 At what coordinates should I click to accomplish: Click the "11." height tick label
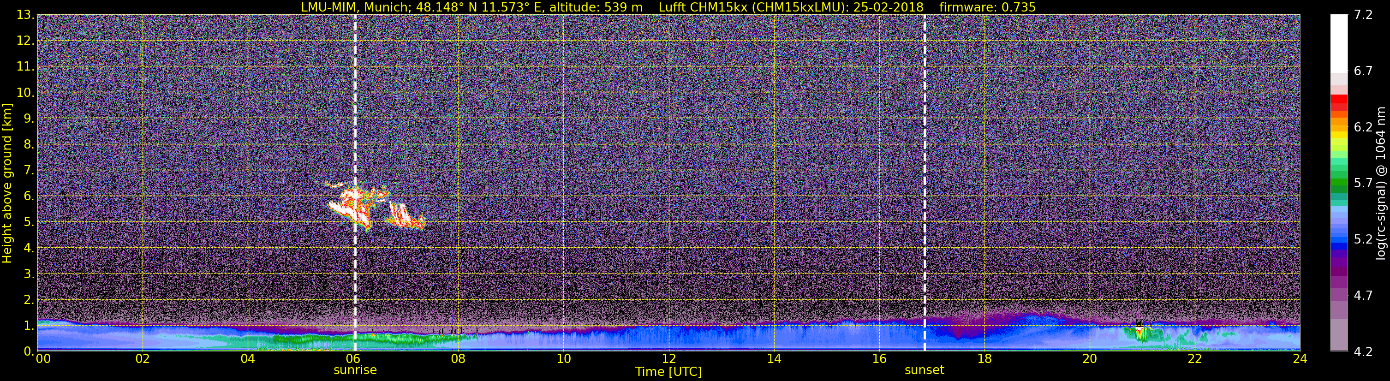25,66
